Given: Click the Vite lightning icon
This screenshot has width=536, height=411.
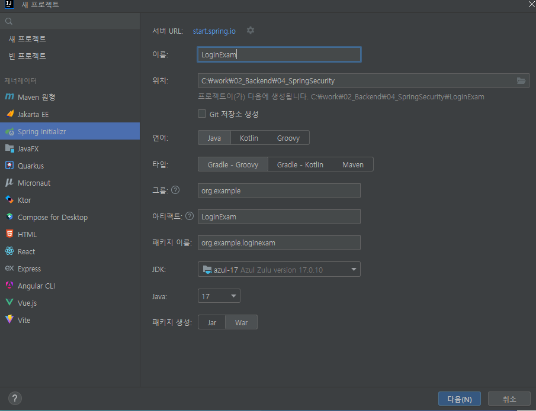Looking at the screenshot, I should (x=9, y=319).
